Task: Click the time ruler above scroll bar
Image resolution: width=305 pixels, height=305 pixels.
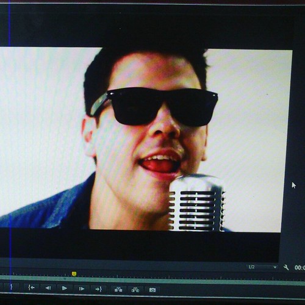Action: [x=152, y=274]
